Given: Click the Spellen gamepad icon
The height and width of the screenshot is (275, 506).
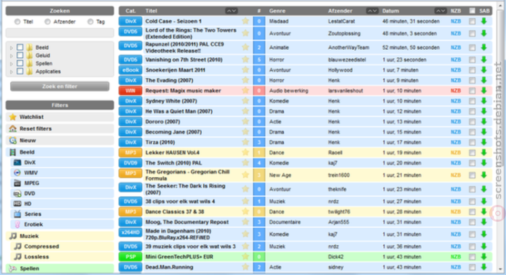Looking at the screenshot, I should point(13,268).
